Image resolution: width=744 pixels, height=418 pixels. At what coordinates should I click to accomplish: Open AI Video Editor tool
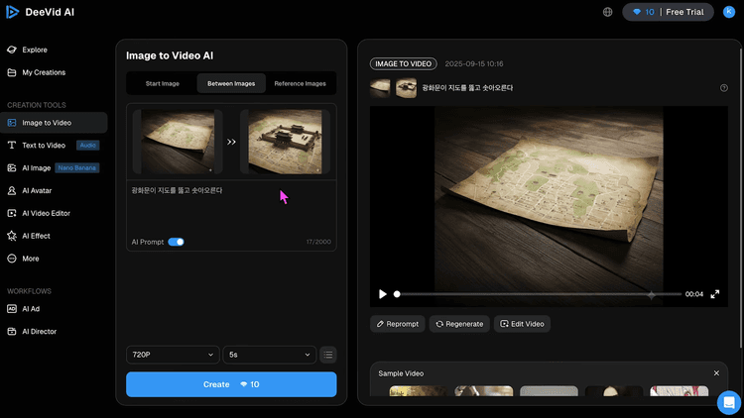pos(46,213)
